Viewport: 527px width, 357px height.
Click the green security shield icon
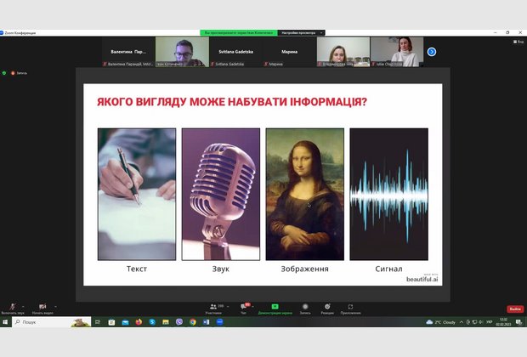coord(4,73)
